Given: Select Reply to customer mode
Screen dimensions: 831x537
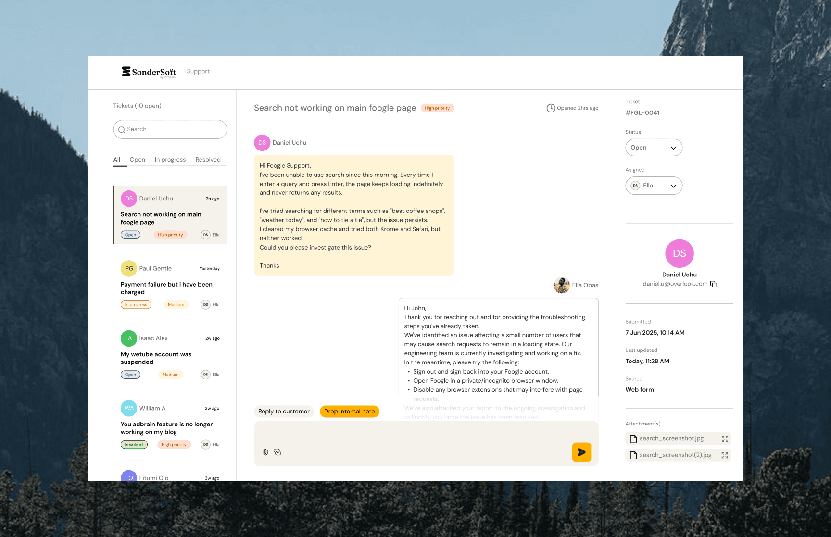Looking at the screenshot, I should coord(284,412).
